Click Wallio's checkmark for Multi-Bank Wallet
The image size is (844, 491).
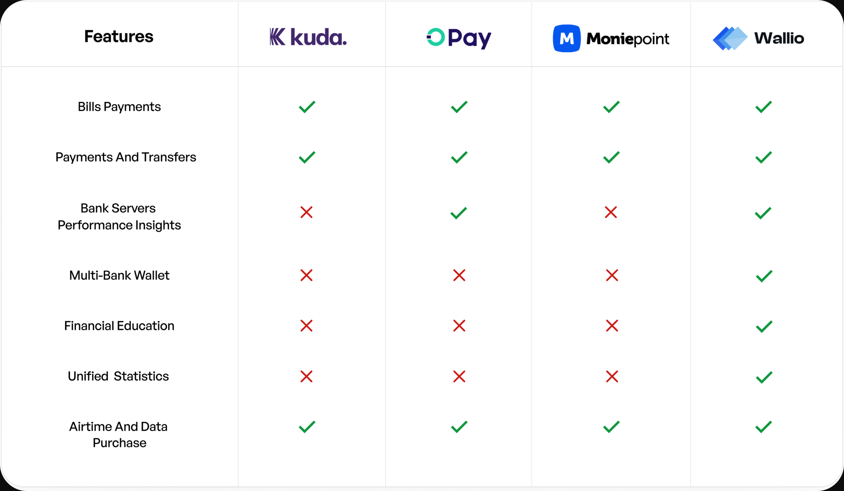tap(764, 276)
